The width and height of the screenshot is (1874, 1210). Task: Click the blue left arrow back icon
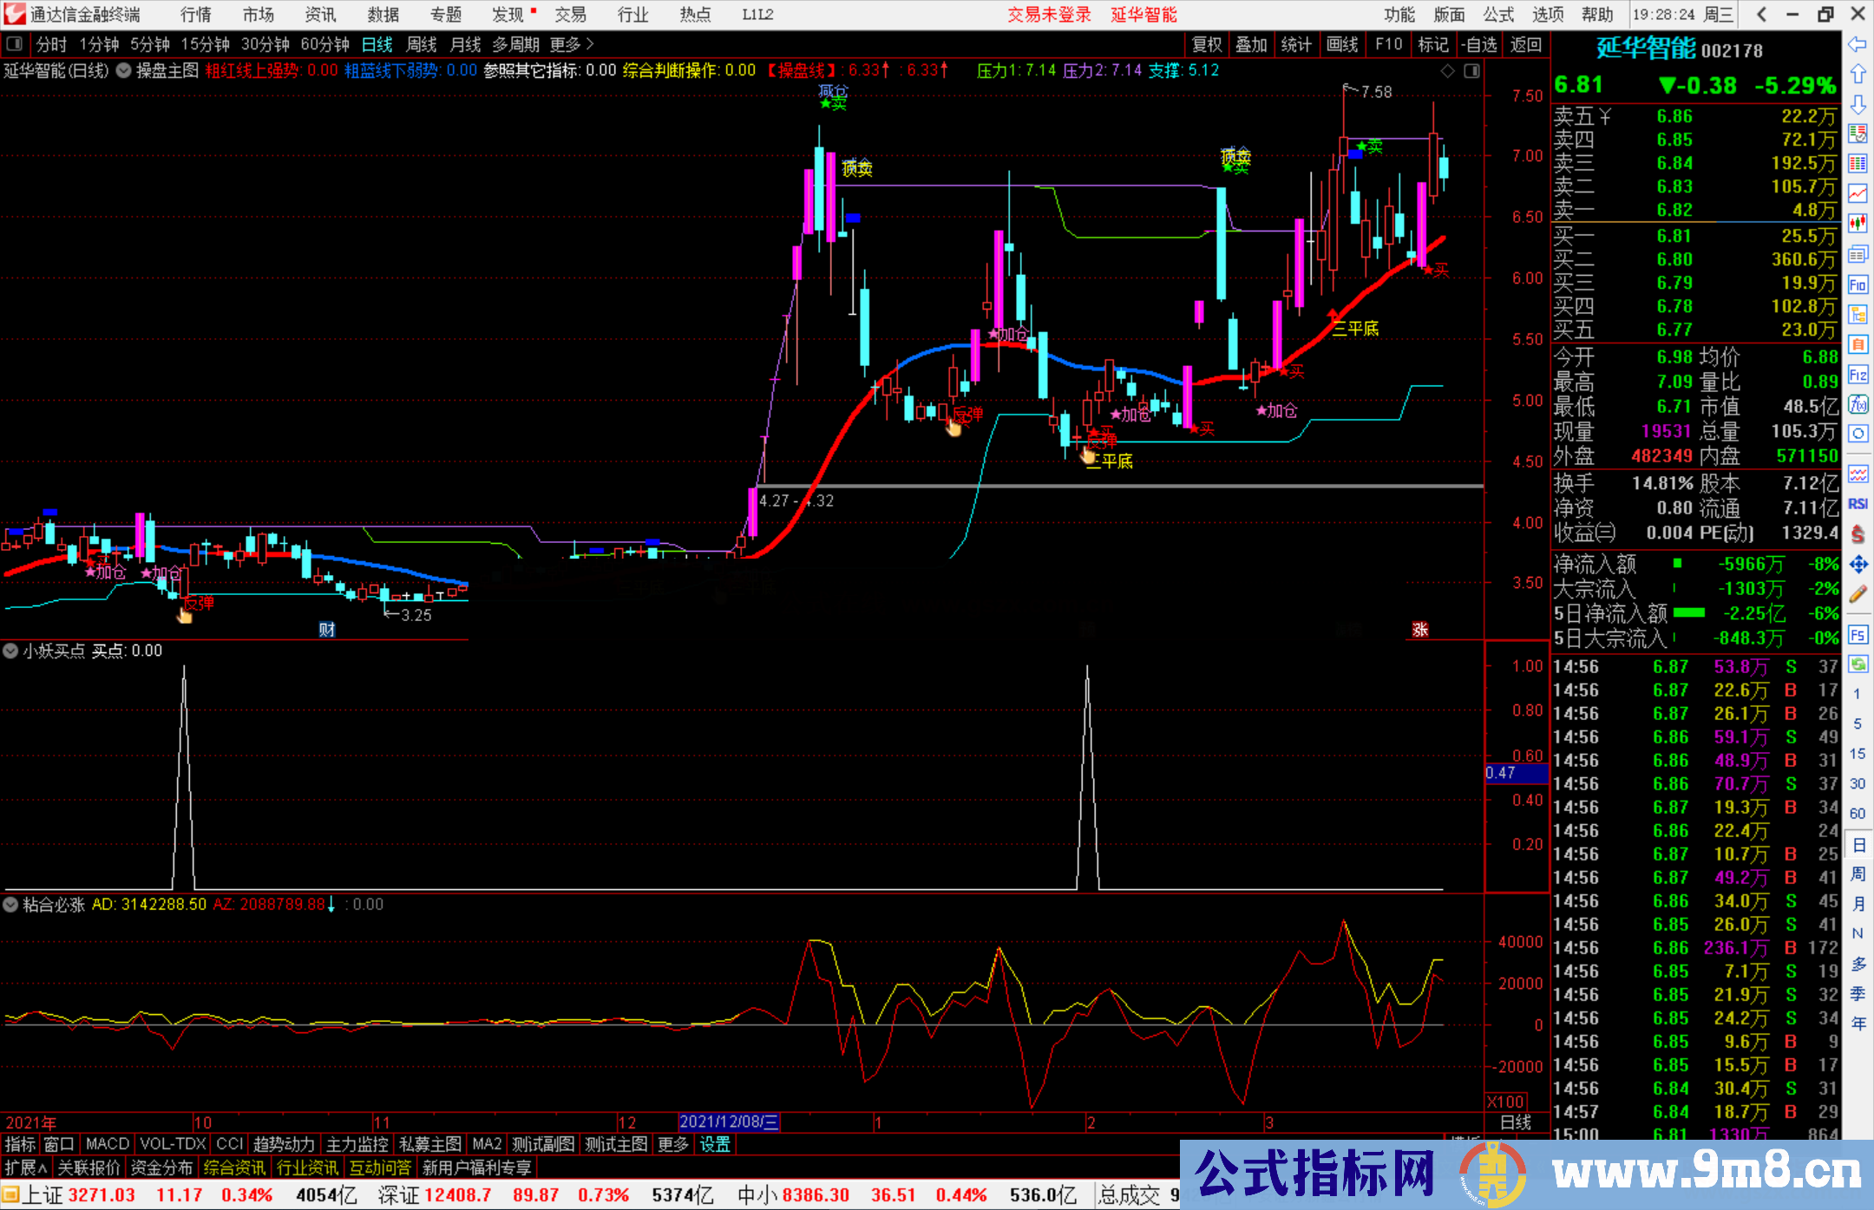coord(1858,44)
